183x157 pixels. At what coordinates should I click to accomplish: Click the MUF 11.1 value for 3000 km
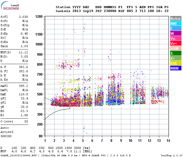coord(77,152)
